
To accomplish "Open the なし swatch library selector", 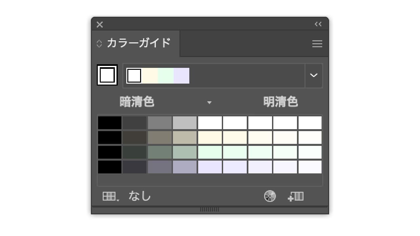I will point(140,196).
